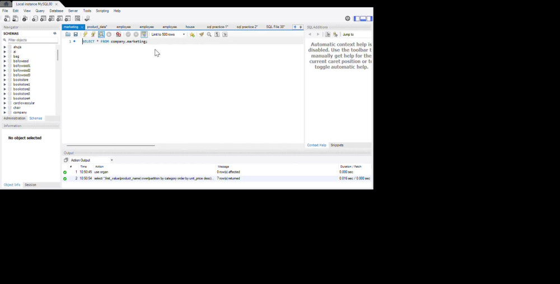Open the Query menu
This screenshot has width=560, height=284.
click(x=40, y=11)
